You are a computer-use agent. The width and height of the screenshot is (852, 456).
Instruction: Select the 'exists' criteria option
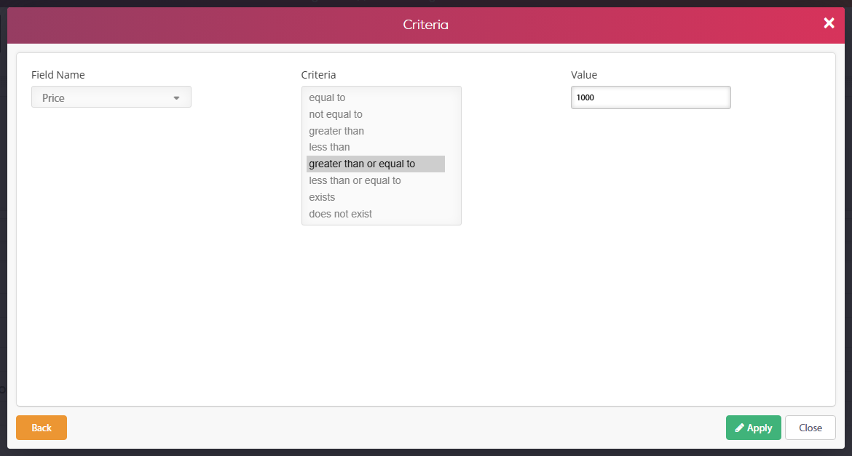[x=376, y=197]
